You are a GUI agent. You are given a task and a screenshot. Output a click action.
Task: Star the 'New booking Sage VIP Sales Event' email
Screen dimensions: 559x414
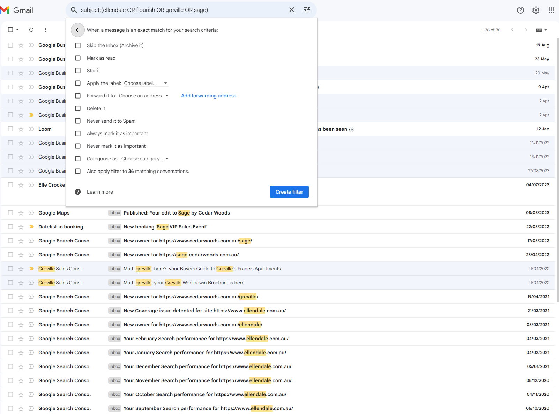(21, 227)
